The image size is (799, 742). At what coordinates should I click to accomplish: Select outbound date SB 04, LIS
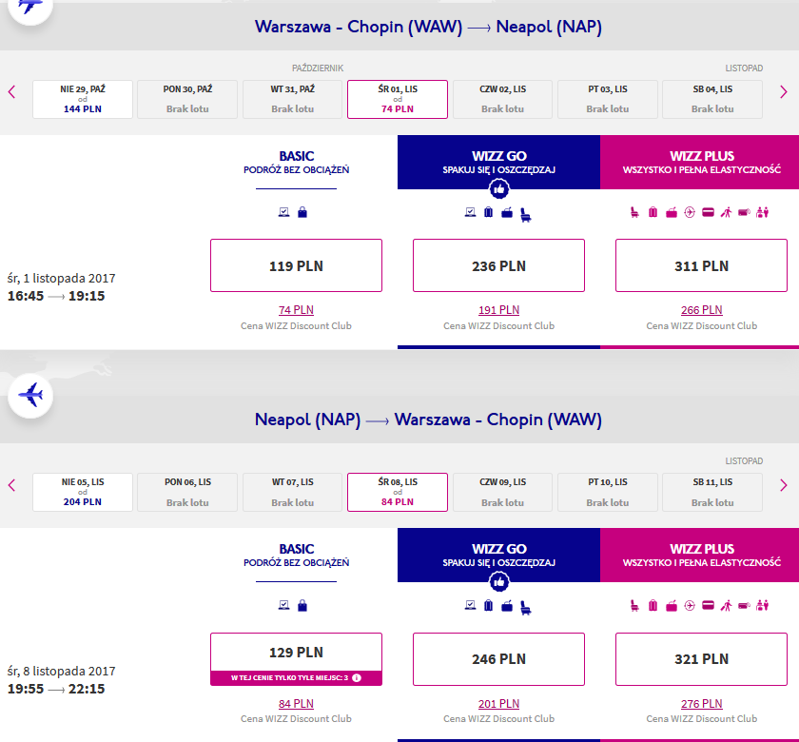coord(712,99)
